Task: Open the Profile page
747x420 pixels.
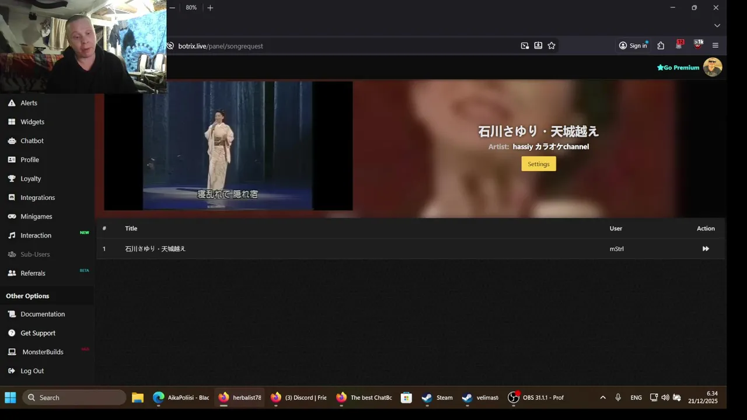Action: point(30,160)
